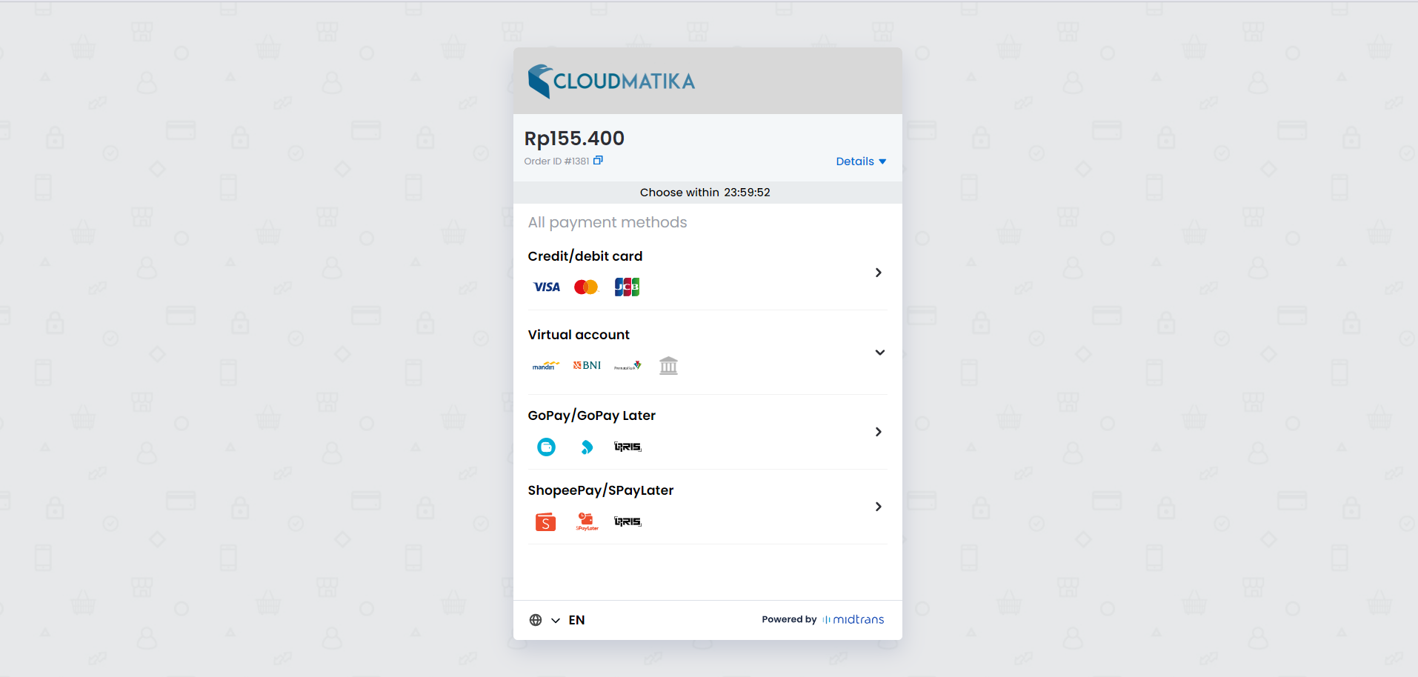Open ShopeePay/SPayLater chevron arrow
The image size is (1418, 677).
tap(879, 507)
